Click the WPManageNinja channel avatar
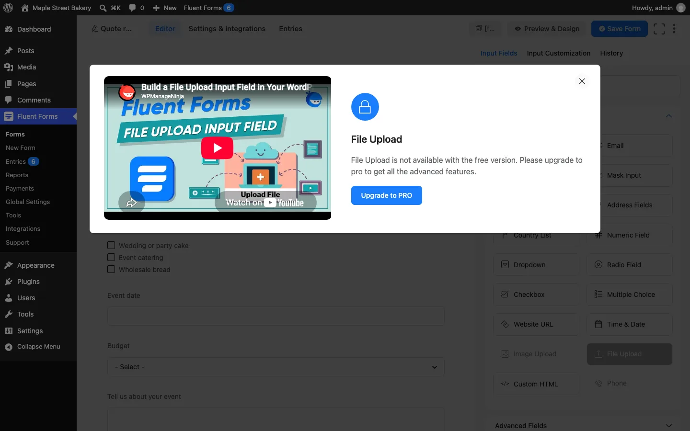This screenshot has width=690, height=431. tap(127, 92)
